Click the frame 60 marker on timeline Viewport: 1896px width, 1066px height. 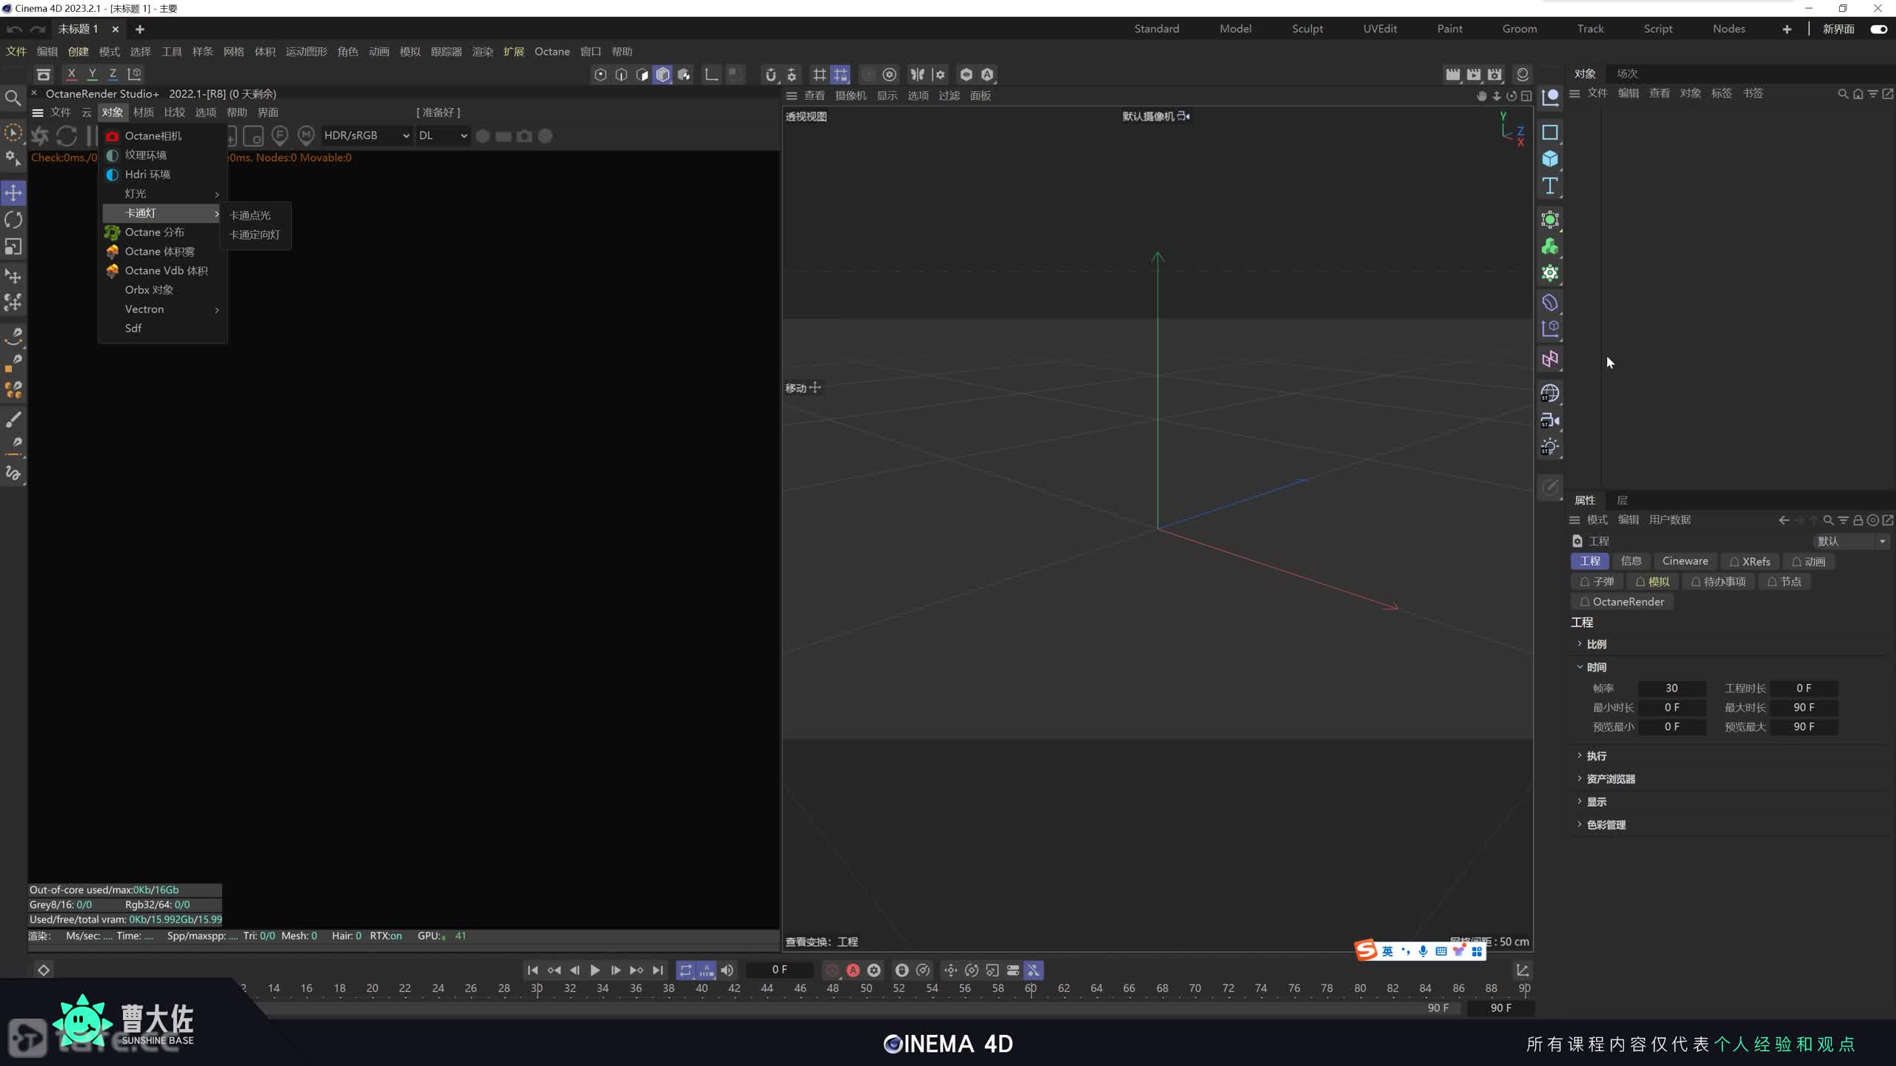click(x=1030, y=988)
